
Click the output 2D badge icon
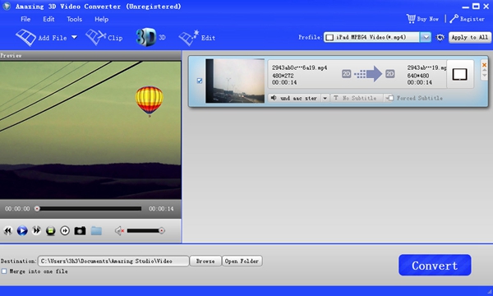pos(389,74)
